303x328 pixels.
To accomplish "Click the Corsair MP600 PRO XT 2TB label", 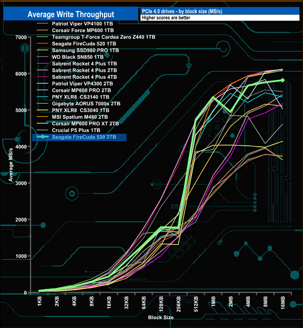I will (x=85, y=123).
